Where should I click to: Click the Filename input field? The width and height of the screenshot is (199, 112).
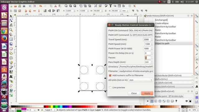pyautogui.click(x=136, y=71)
